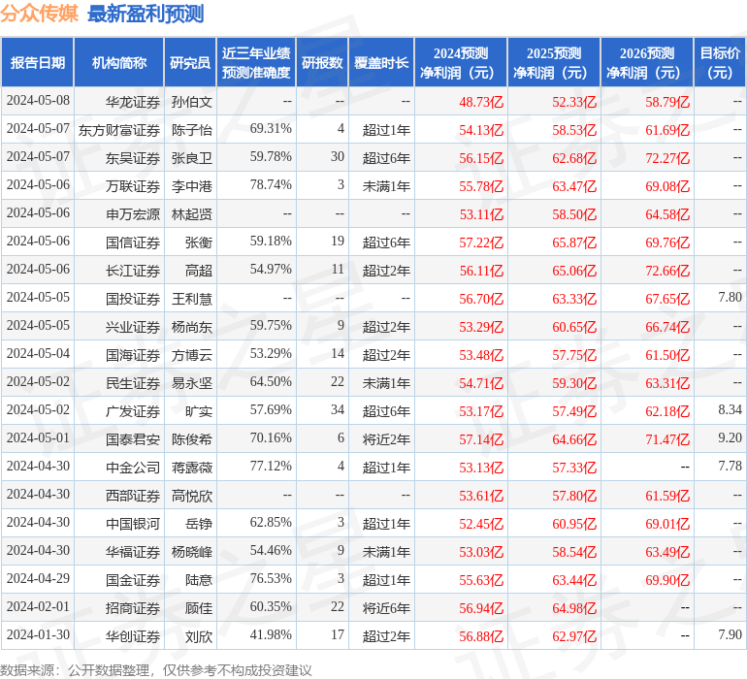The width and height of the screenshot is (747, 679).
Task: Click the 2024-01-30 report date
Action: pyautogui.click(x=38, y=634)
